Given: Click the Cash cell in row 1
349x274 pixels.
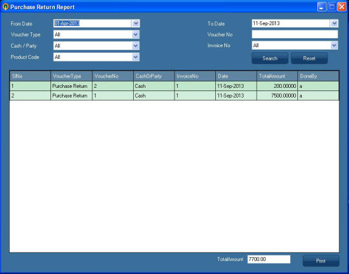Looking at the screenshot, I should [154, 86].
